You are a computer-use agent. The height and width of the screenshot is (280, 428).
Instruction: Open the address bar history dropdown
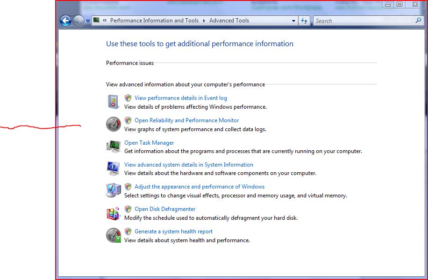tap(293, 21)
